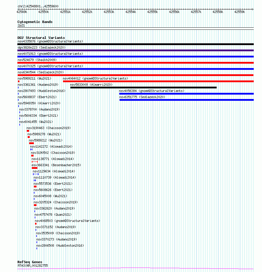Click nsv5573536 (Ebert2021) label

(x=53, y=184)
